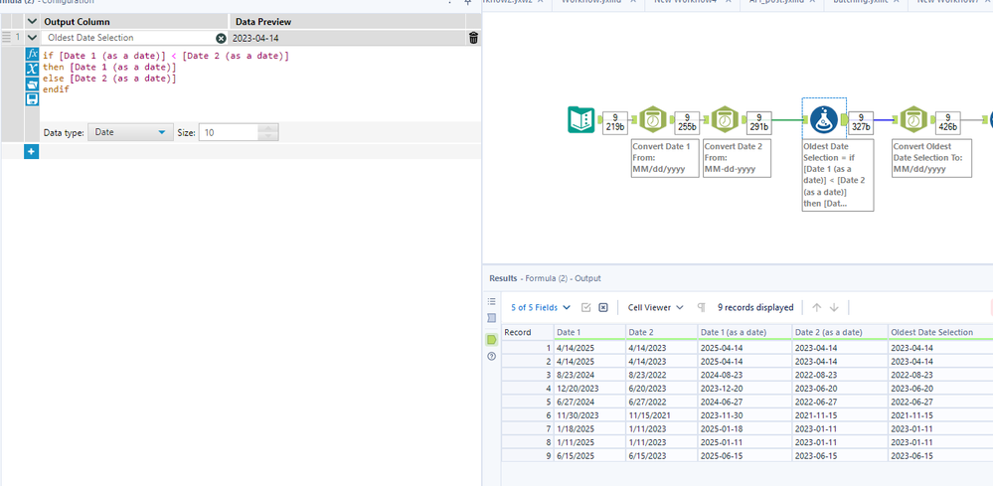Go to previous record with up arrow
This screenshot has width=993, height=486.
(816, 307)
